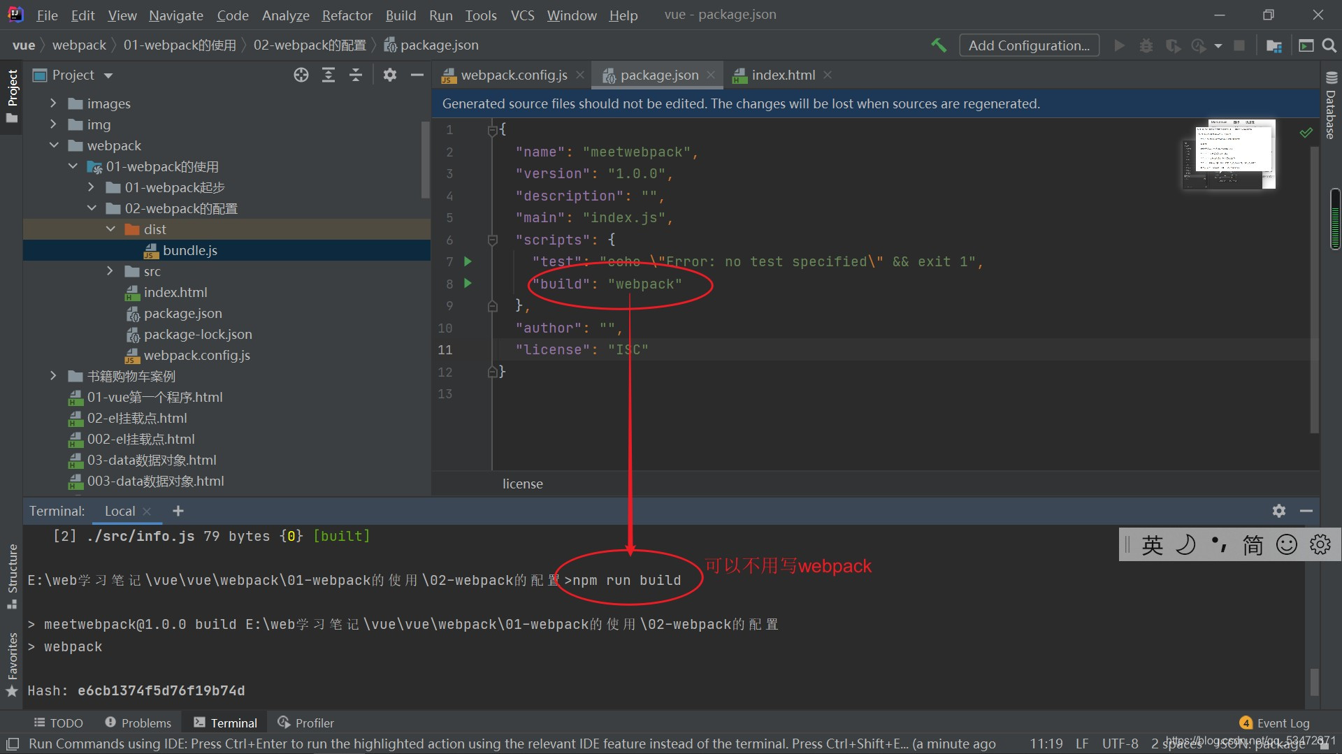Open the Problems tool window button
This screenshot has width=1342, height=754.
point(138,723)
